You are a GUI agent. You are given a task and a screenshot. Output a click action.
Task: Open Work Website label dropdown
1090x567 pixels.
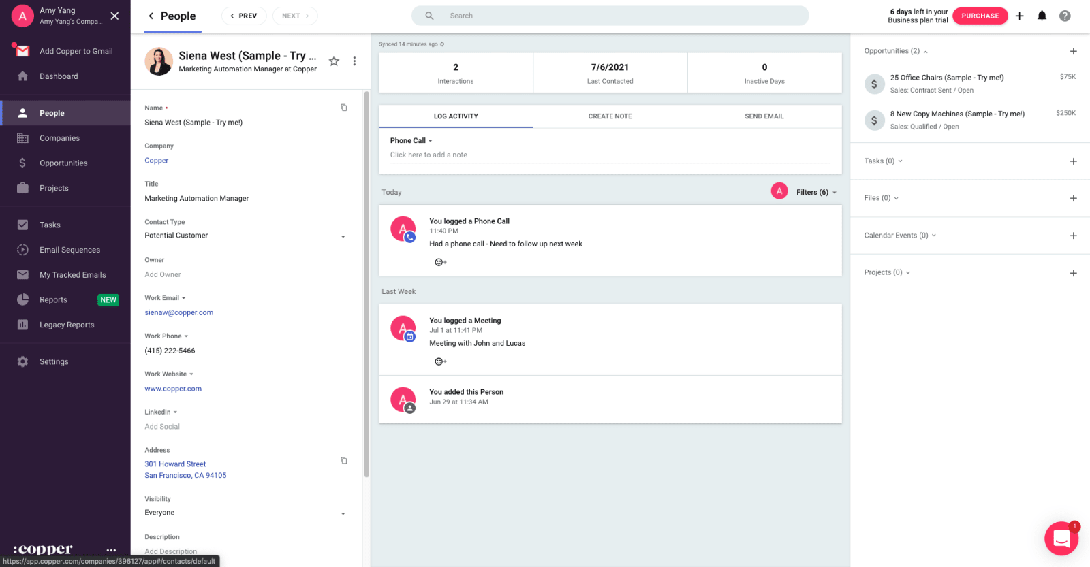click(x=169, y=374)
